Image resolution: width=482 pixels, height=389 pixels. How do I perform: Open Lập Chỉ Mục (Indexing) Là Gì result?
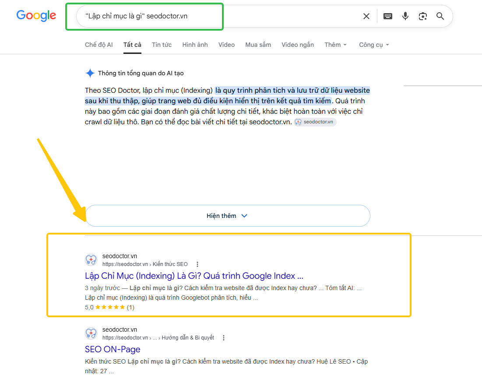point(194,276)
